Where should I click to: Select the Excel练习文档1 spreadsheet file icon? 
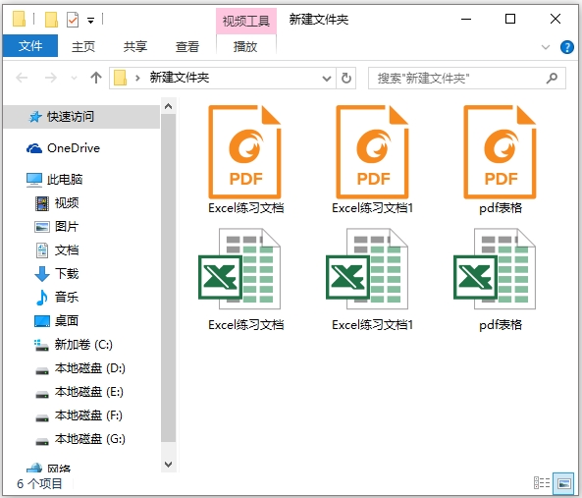pos(367,269)
